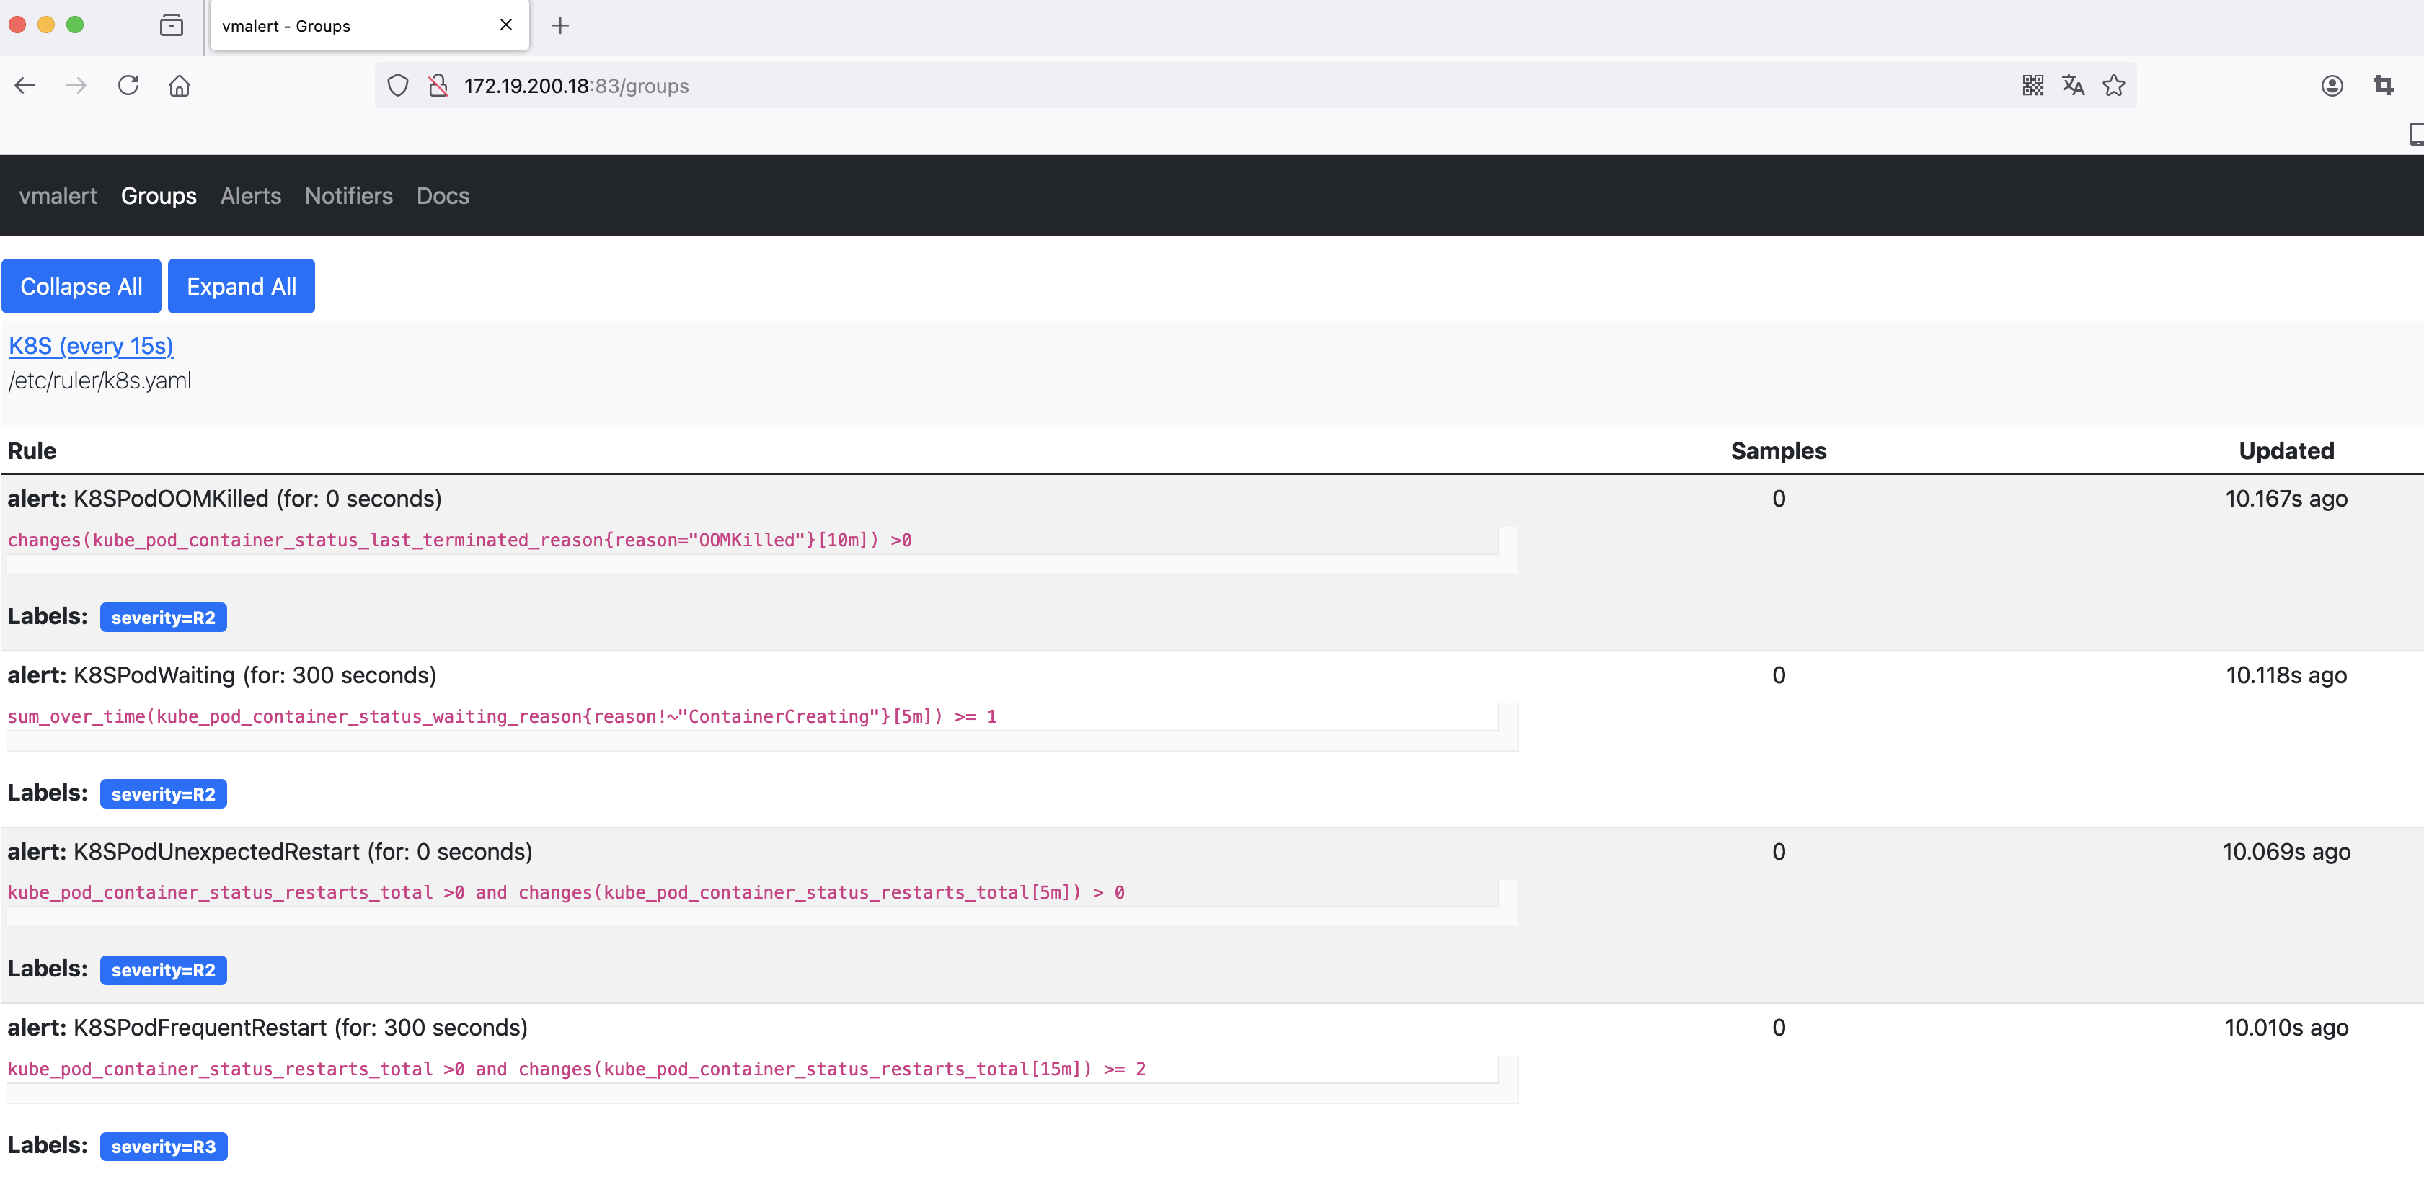Open the tab overview icon

click(172, 25)
